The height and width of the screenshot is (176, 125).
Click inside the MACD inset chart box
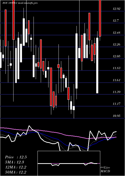point(69,163)
